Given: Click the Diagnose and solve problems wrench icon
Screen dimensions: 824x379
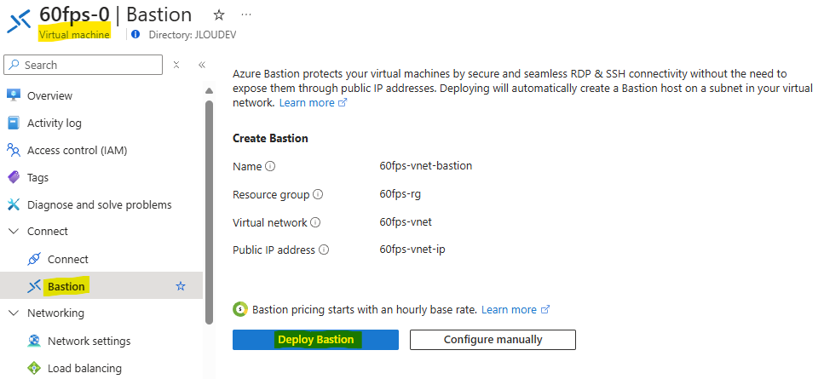Looking at the screenshot, I should 14,204.
